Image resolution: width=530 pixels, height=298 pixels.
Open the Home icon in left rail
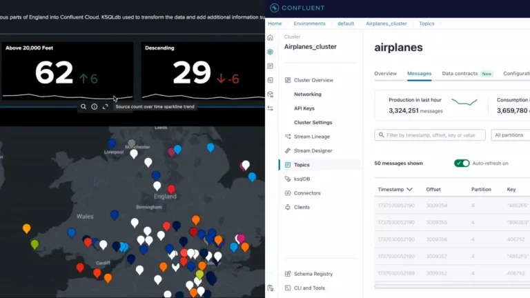click(270, 37)
